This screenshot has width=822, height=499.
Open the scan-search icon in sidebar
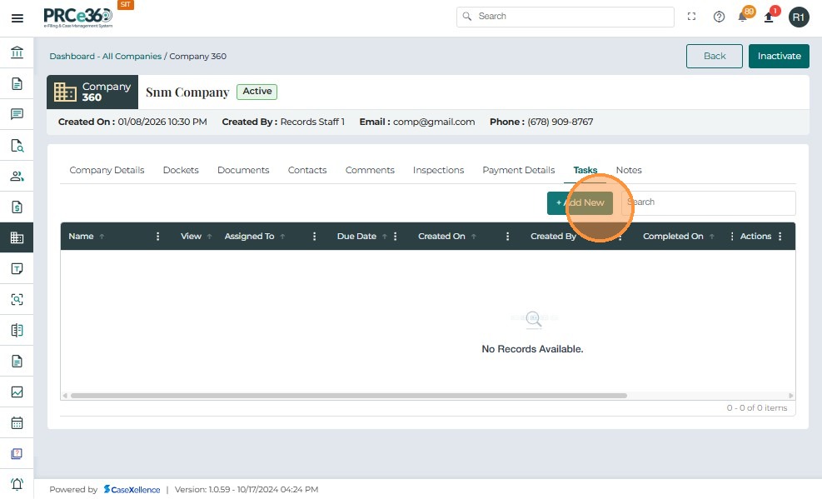[17, 299]
